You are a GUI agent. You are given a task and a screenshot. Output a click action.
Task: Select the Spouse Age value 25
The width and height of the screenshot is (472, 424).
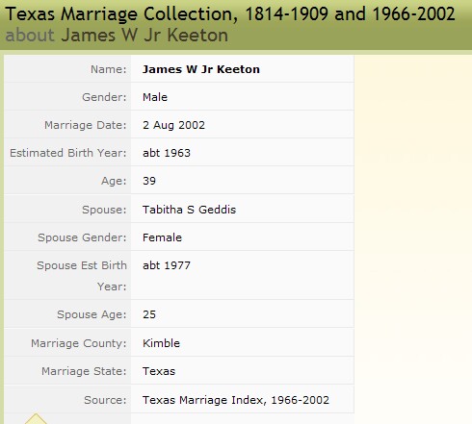149,314
